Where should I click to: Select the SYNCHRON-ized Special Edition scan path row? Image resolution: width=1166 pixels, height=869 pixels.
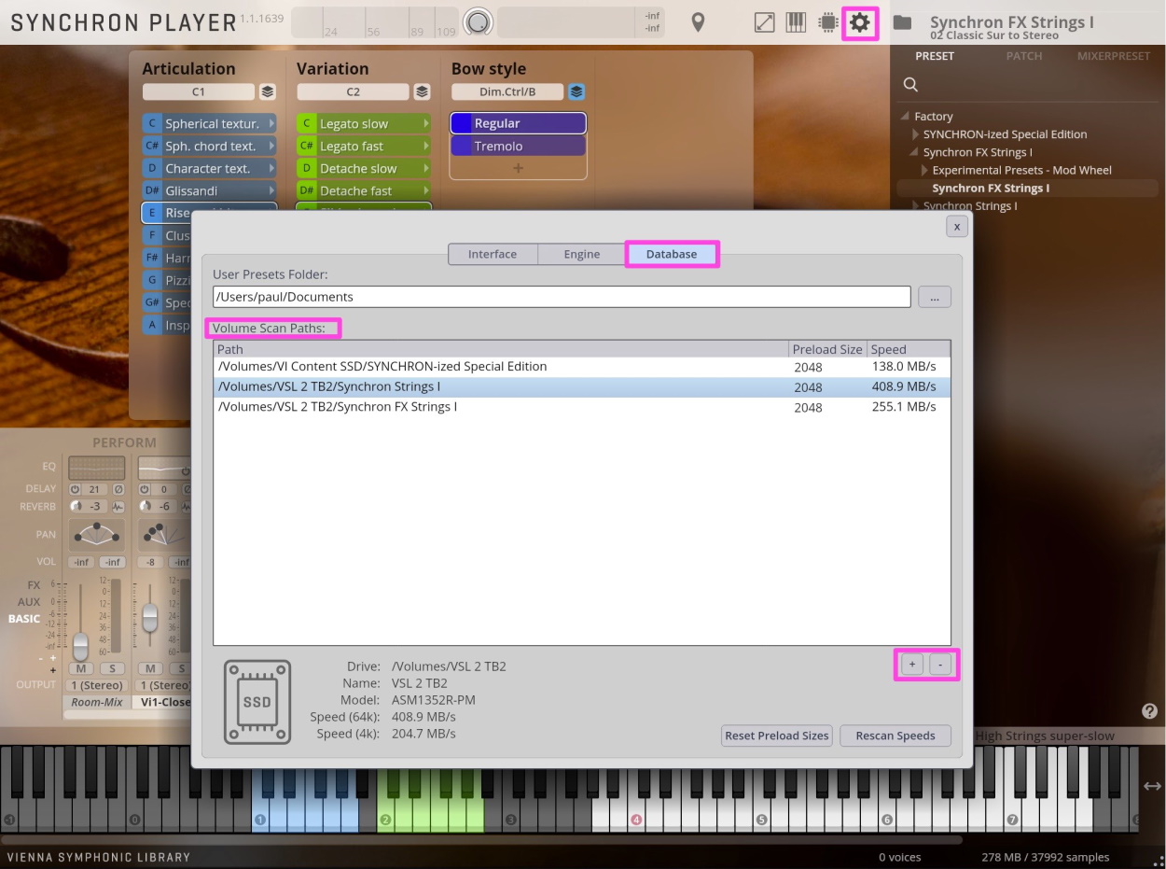(x=581, y=367)
